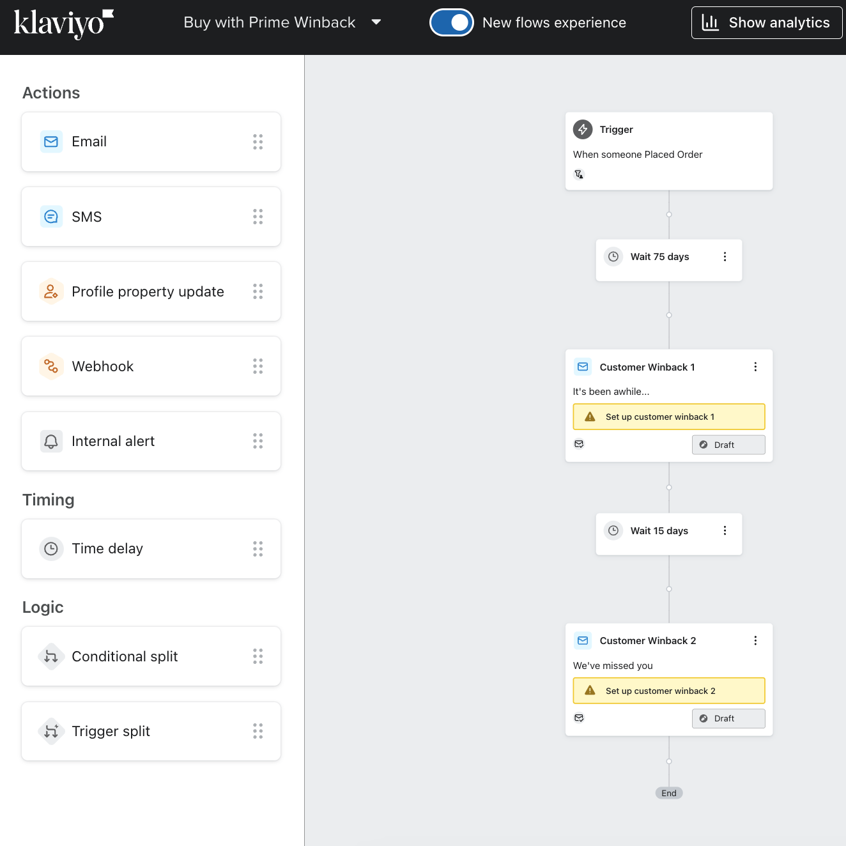The height and width of the screenshot is (846, 846).
Task: Click the Internal alert bell icon
Action: click(51, 442)
